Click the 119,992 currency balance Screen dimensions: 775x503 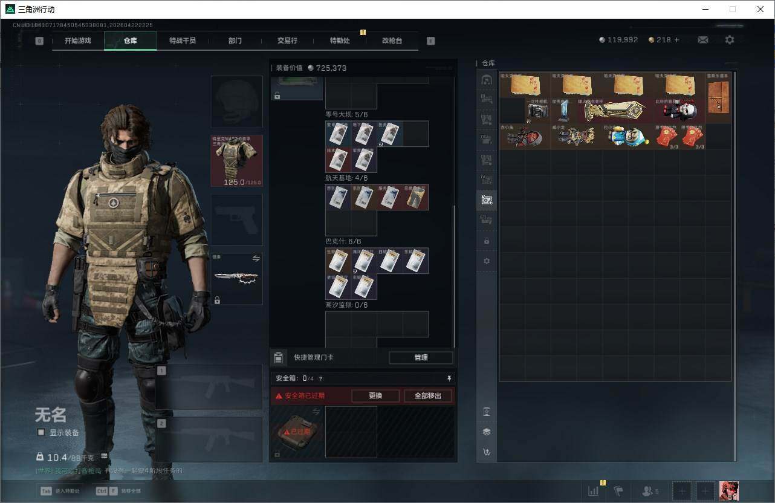[x=618, y=40]
